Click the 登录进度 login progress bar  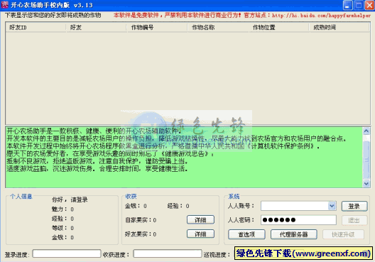point(67,253)
